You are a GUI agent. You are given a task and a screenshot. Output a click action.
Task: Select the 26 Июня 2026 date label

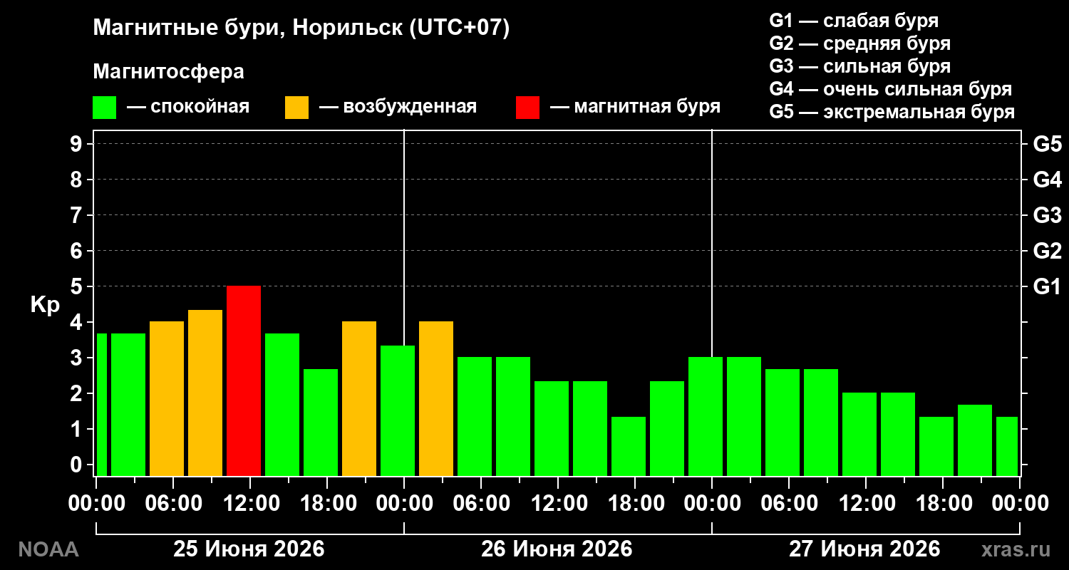pyautogui.click(x=557, y=549)
